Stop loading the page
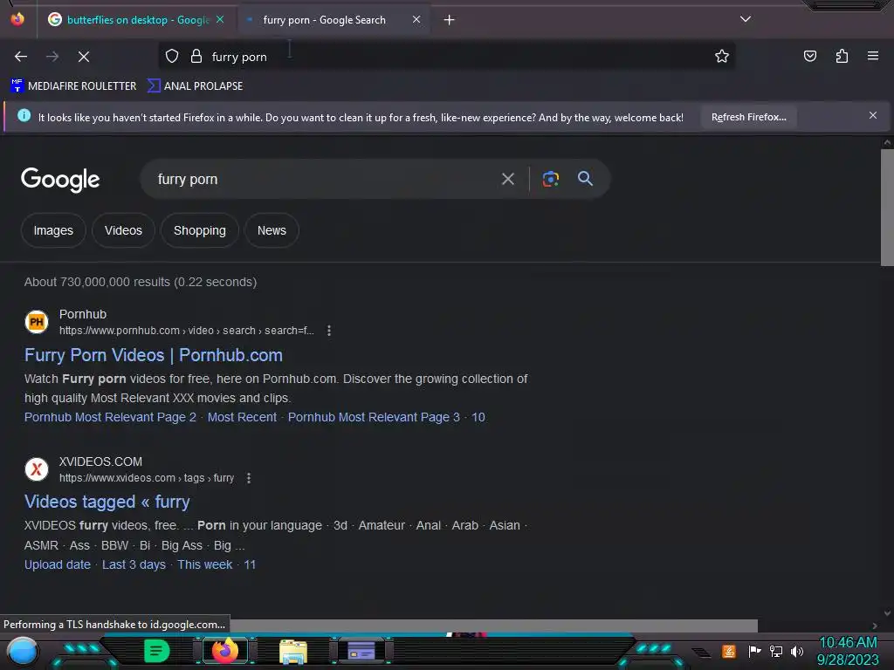The image size is (894, 670). coord(84,57)
